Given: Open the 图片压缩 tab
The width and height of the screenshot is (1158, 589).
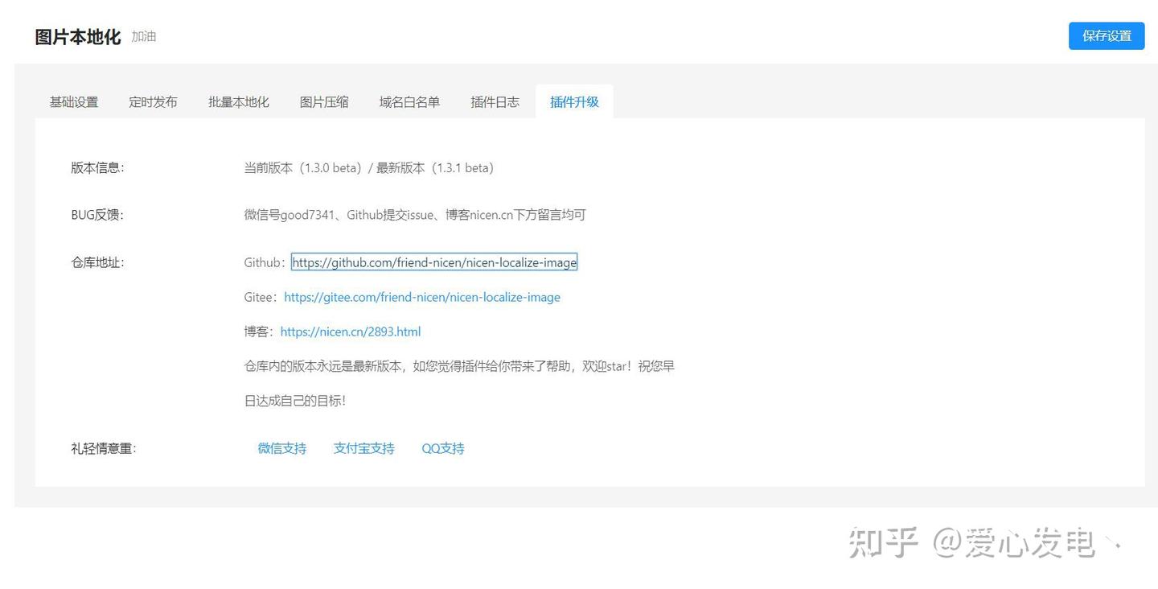Looking at the screenshot, I should pyautogui.click(x=323, y=101).
